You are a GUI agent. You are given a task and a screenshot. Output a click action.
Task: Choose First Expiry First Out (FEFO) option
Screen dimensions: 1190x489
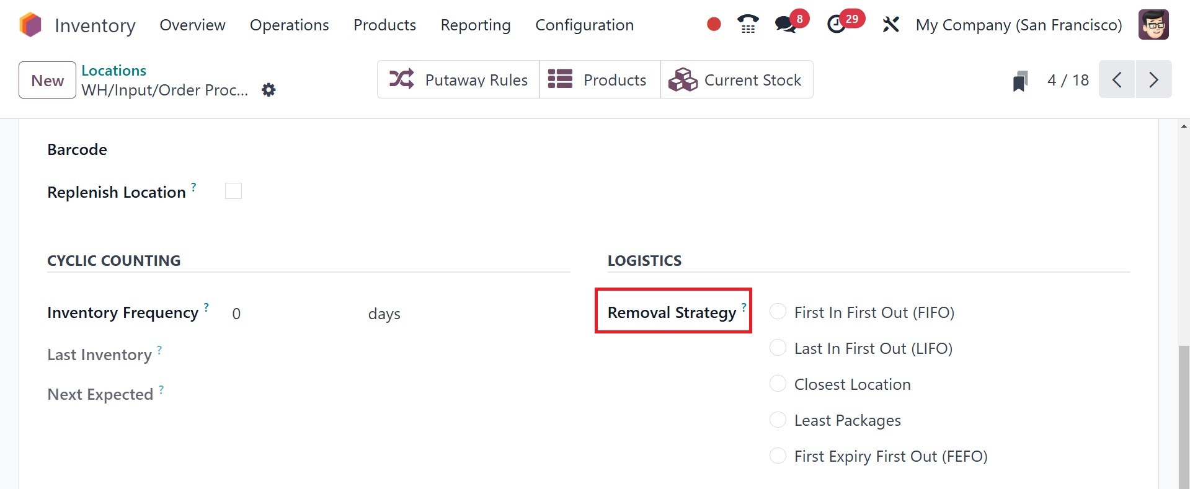pos(778,456)
